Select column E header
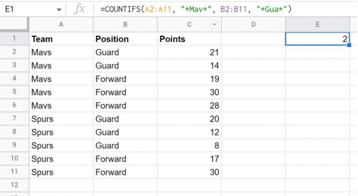This screenshot has height=196, width=358. [x=317, y=25]
